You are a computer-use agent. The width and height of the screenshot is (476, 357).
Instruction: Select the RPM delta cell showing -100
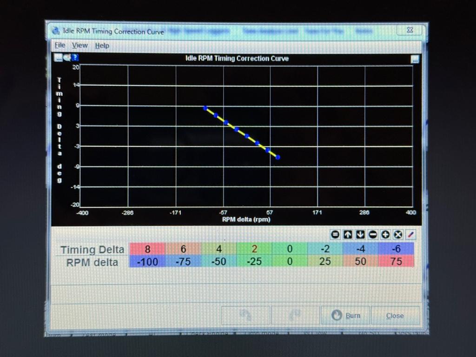(147, 261)
